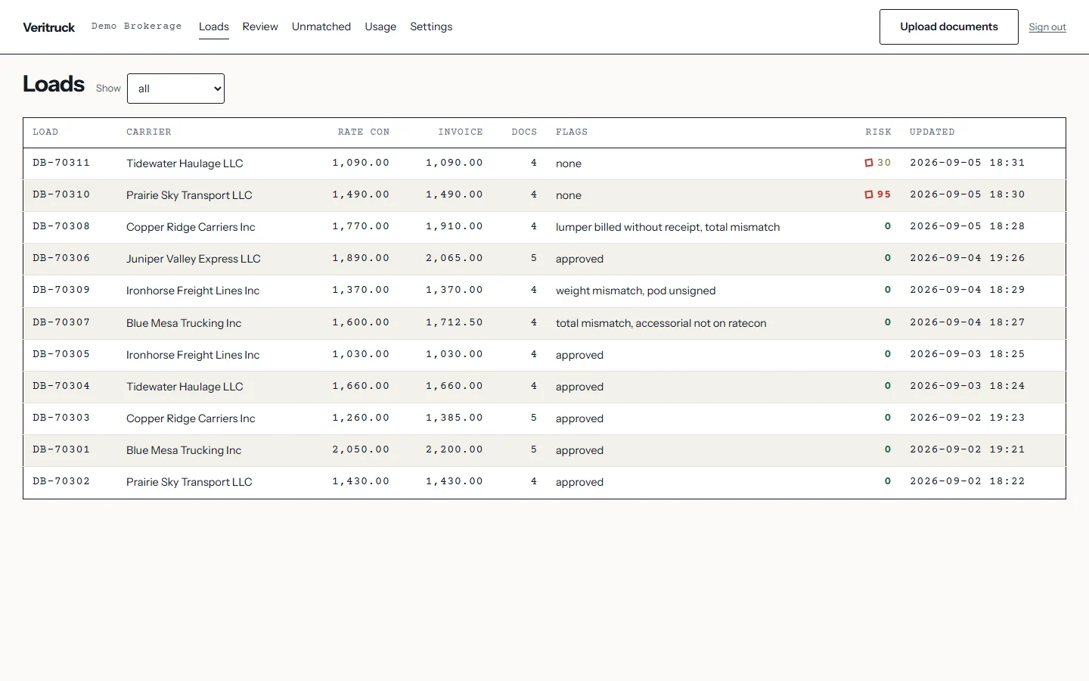Click the Upload documents button
Viewport: 1089px width, 681px height.
tap(949, 26)
